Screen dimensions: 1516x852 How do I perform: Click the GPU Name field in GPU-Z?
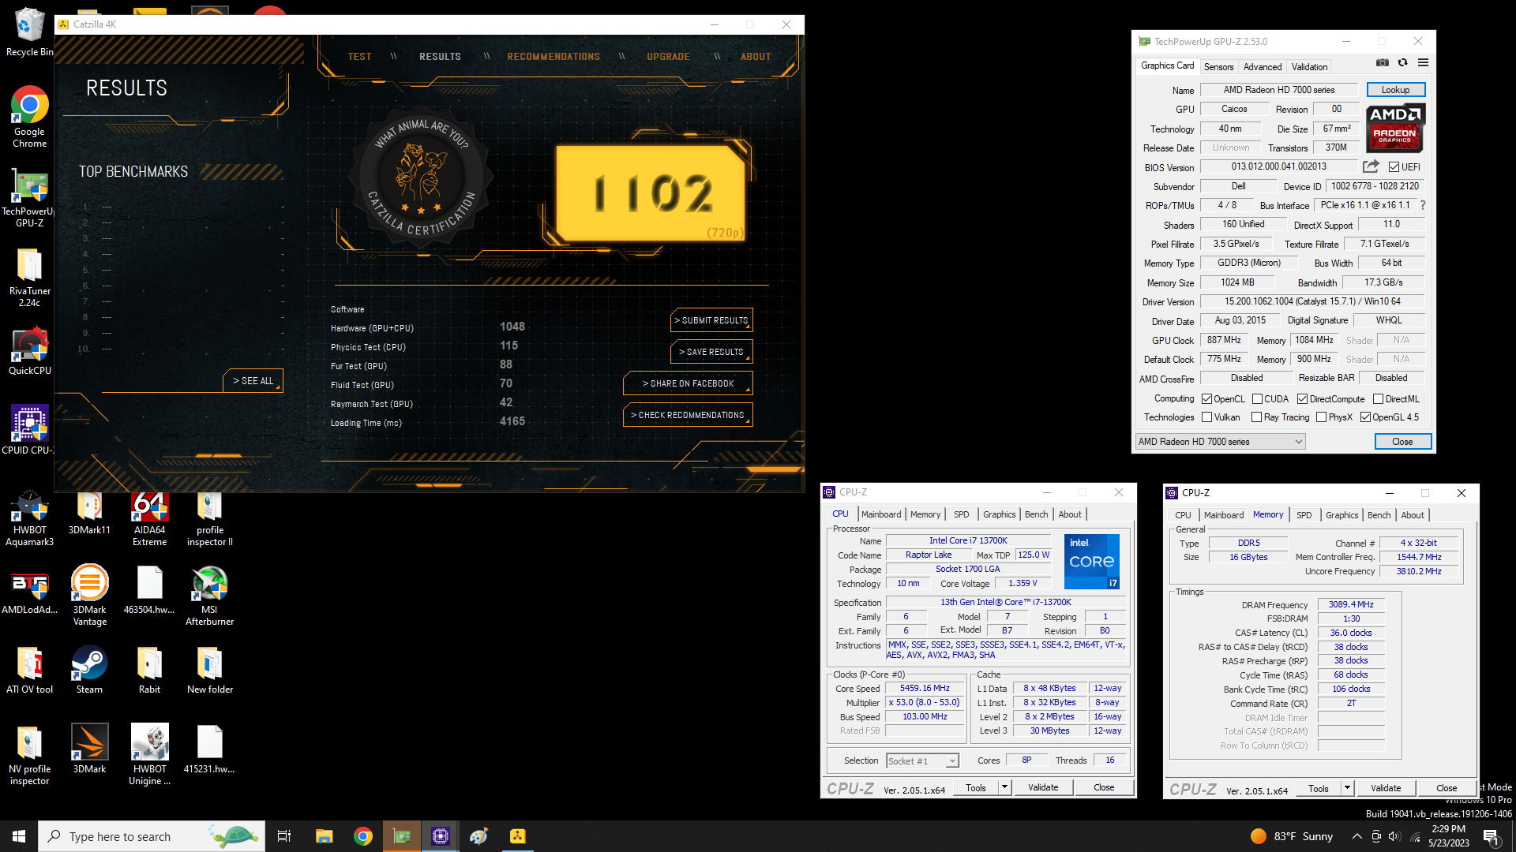[1278, 90]
